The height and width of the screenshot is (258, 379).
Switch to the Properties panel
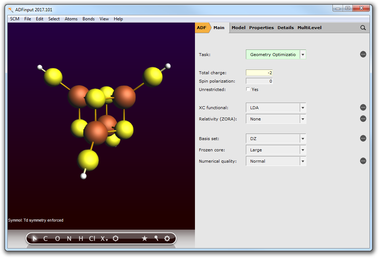[262, 28]
